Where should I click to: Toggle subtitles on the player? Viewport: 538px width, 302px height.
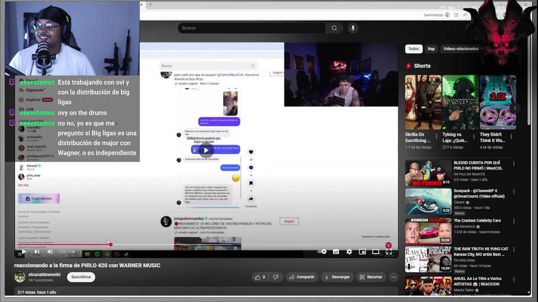(x=336, y=252)
